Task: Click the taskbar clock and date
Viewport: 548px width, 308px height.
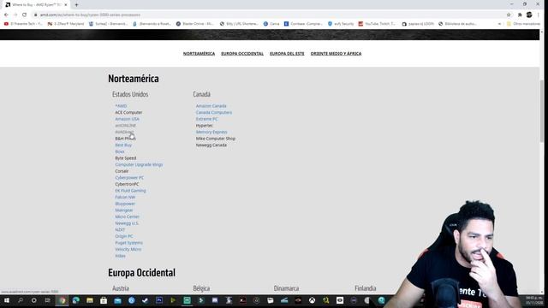Action: pyautogui.click(x=533, y=300)
